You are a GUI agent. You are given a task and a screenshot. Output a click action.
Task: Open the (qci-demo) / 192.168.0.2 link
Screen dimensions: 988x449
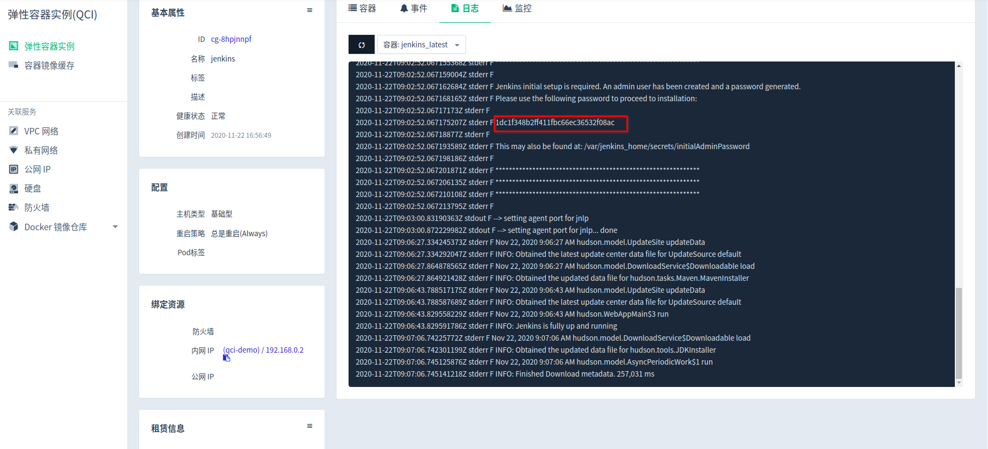click(263, 350)
